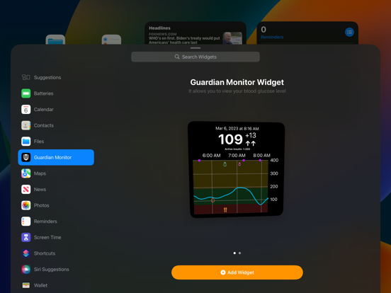Viewport: 391px width, 293px height.
Task: Click the 109 glucose reading
Action: [x=230, y=139]
